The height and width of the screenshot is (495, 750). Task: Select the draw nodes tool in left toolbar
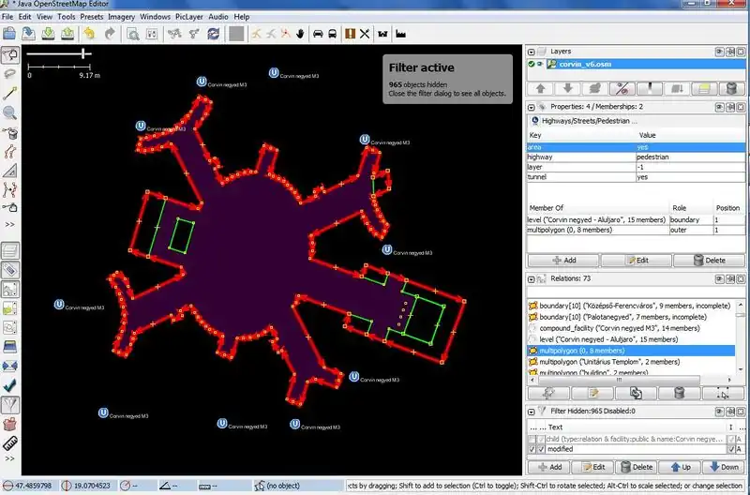pyautogui.click(x=10, y=93)
